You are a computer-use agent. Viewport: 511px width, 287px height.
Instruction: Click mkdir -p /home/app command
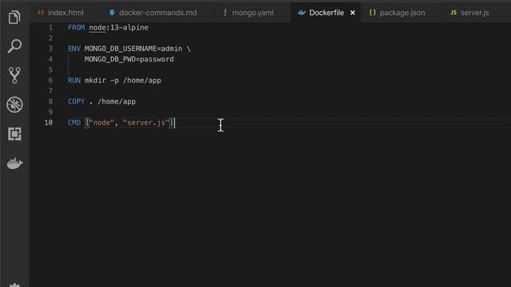[x=123, y=81]
